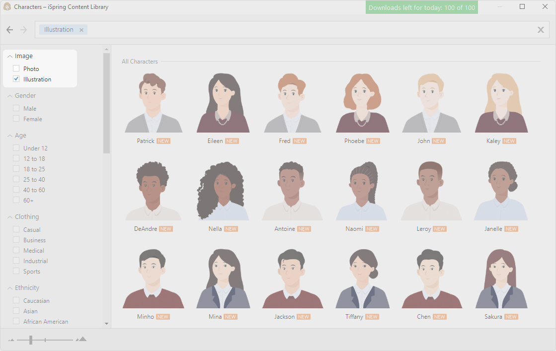
Task: Collapse the Ethnicity filter section
Action: click(10, 288)
